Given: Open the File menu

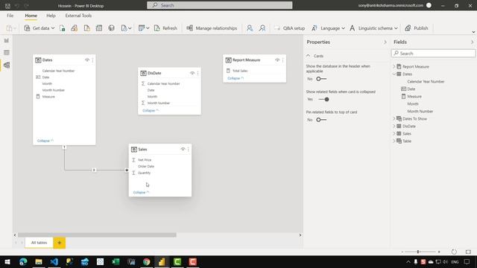Looking at the screenshot, I should coord(10,16).
